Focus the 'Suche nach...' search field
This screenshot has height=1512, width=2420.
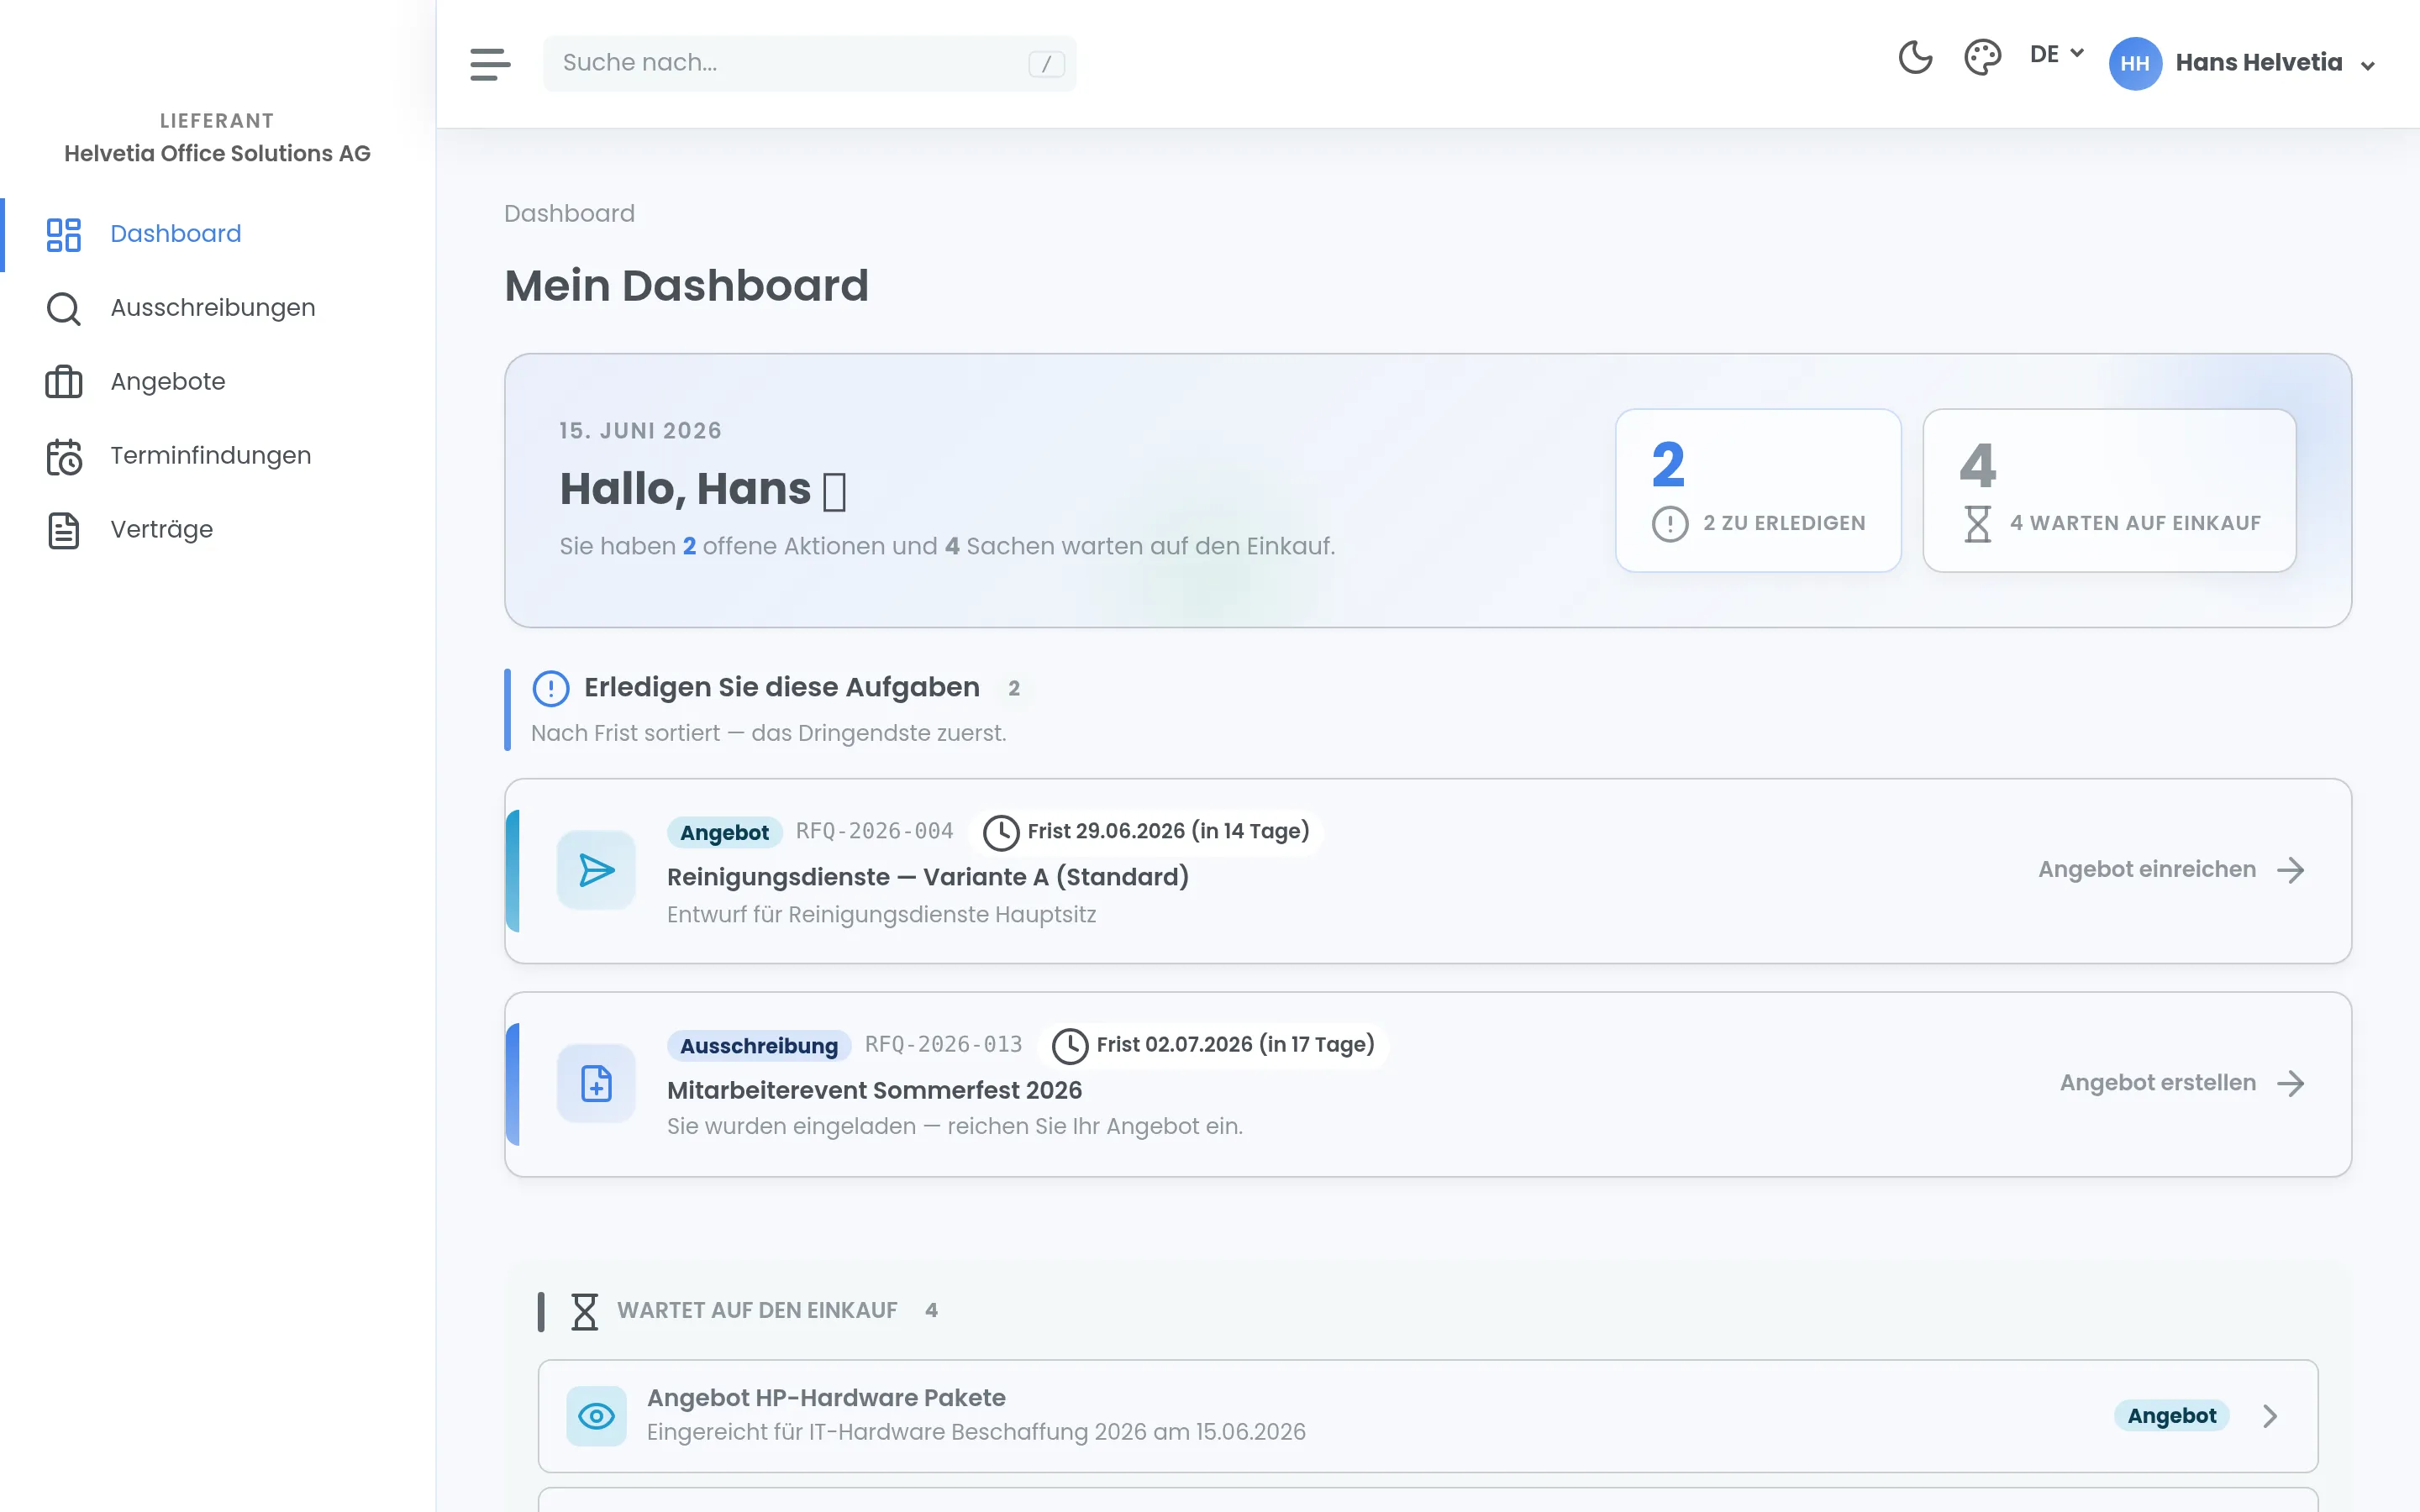[809, 63]
